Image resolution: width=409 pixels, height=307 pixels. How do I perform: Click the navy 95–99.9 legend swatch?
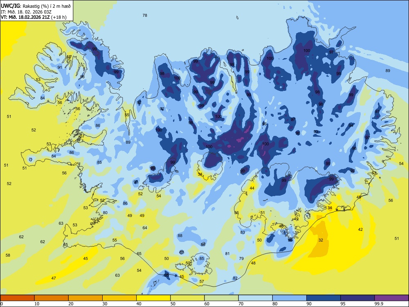pos(357,298)
